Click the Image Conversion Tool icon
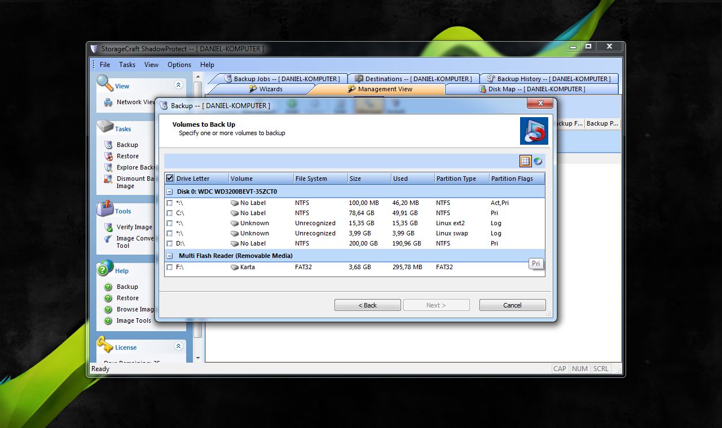This screenshot has width=722, height=428. coord(108,239)
